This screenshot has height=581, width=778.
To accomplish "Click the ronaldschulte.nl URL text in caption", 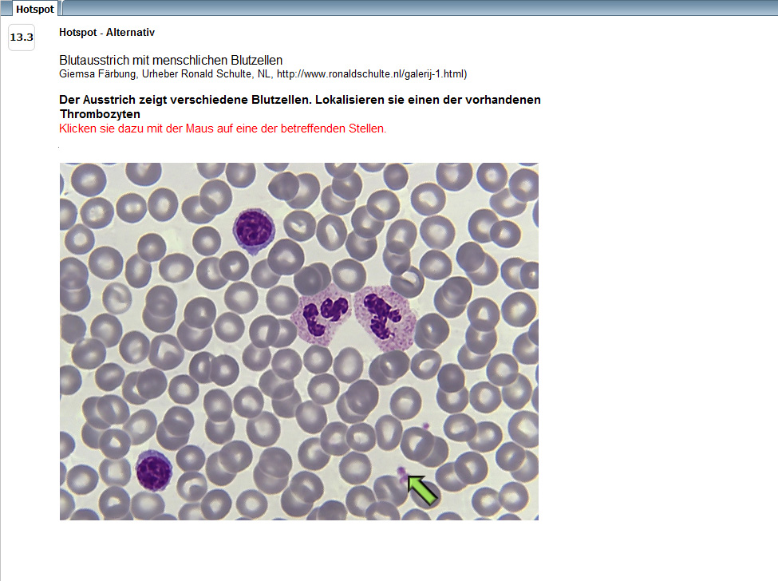I will tap(370, 74).
